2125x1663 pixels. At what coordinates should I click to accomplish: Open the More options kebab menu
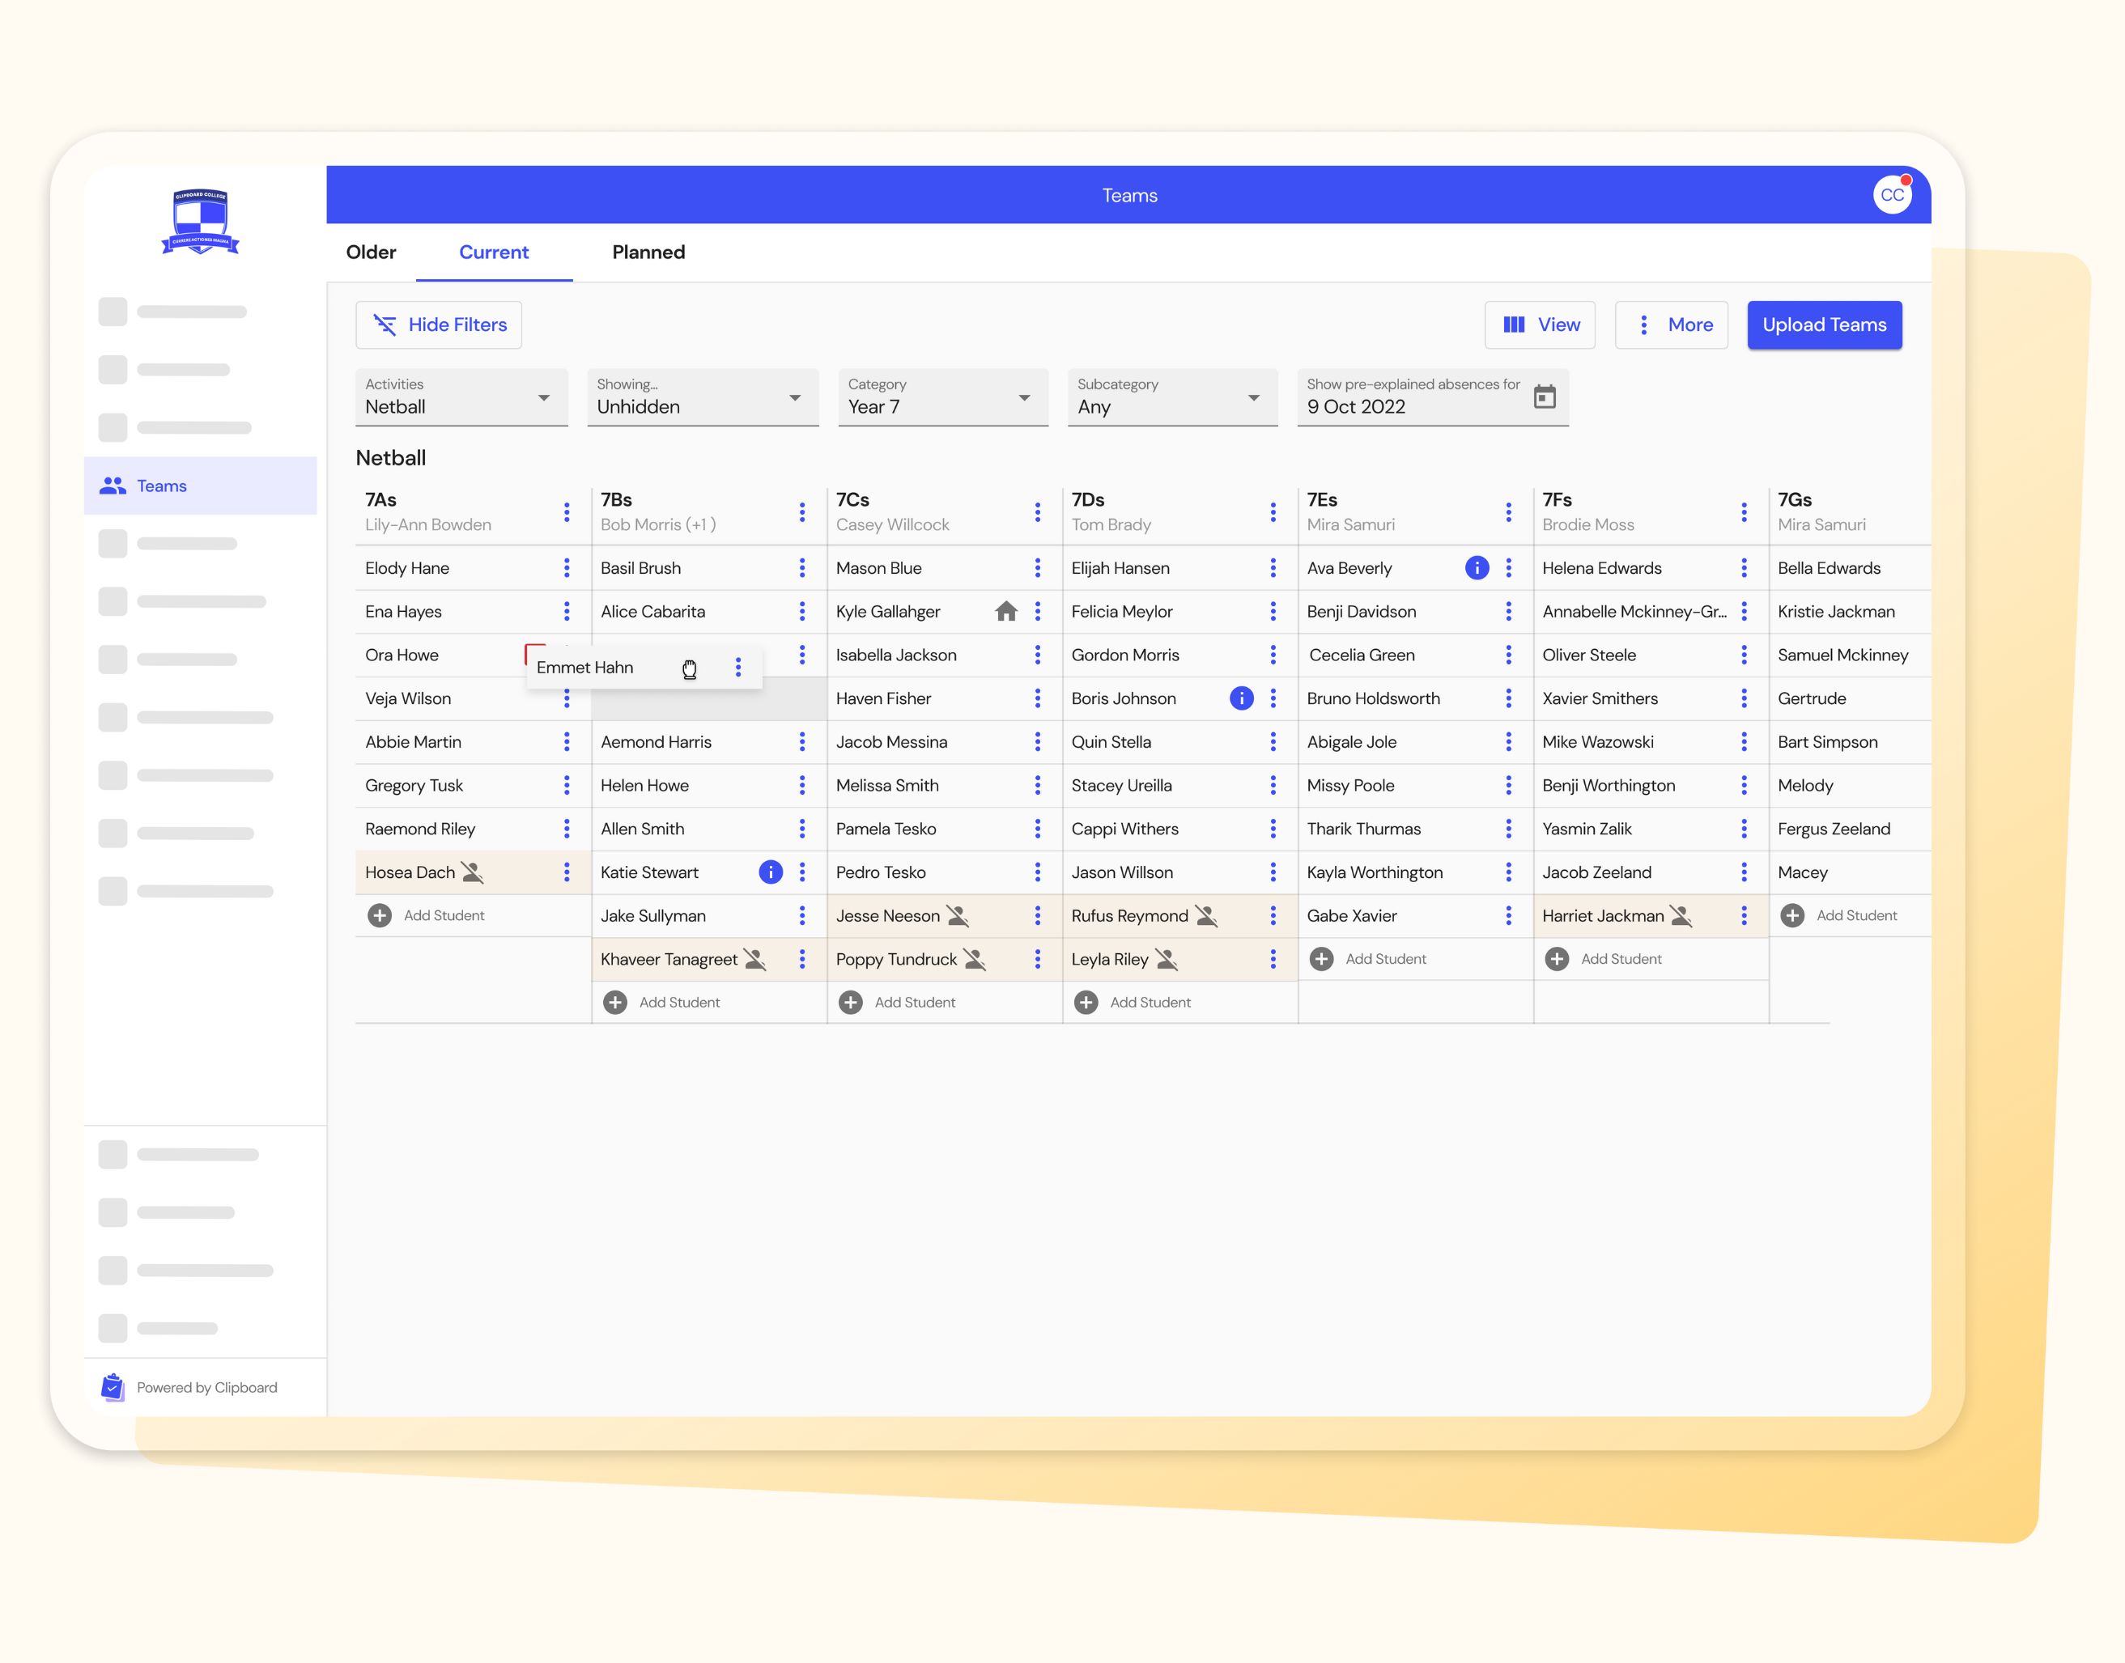point(1644,325)
